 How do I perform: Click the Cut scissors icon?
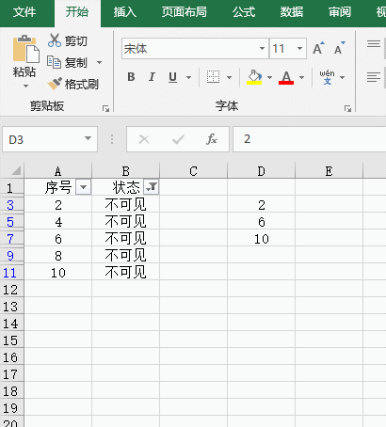(55, 40)
